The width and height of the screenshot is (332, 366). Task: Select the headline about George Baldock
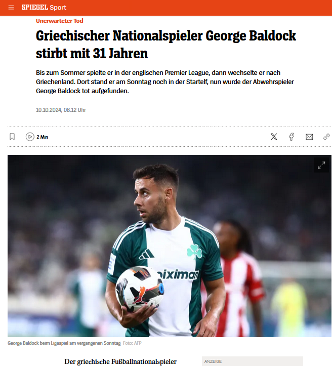click(x=166, y=45)
